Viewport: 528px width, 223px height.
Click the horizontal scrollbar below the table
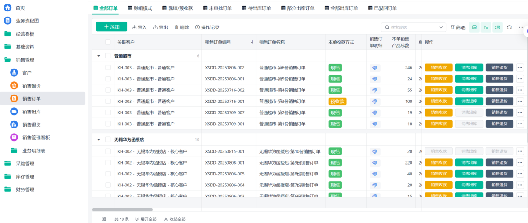(122, 210)
